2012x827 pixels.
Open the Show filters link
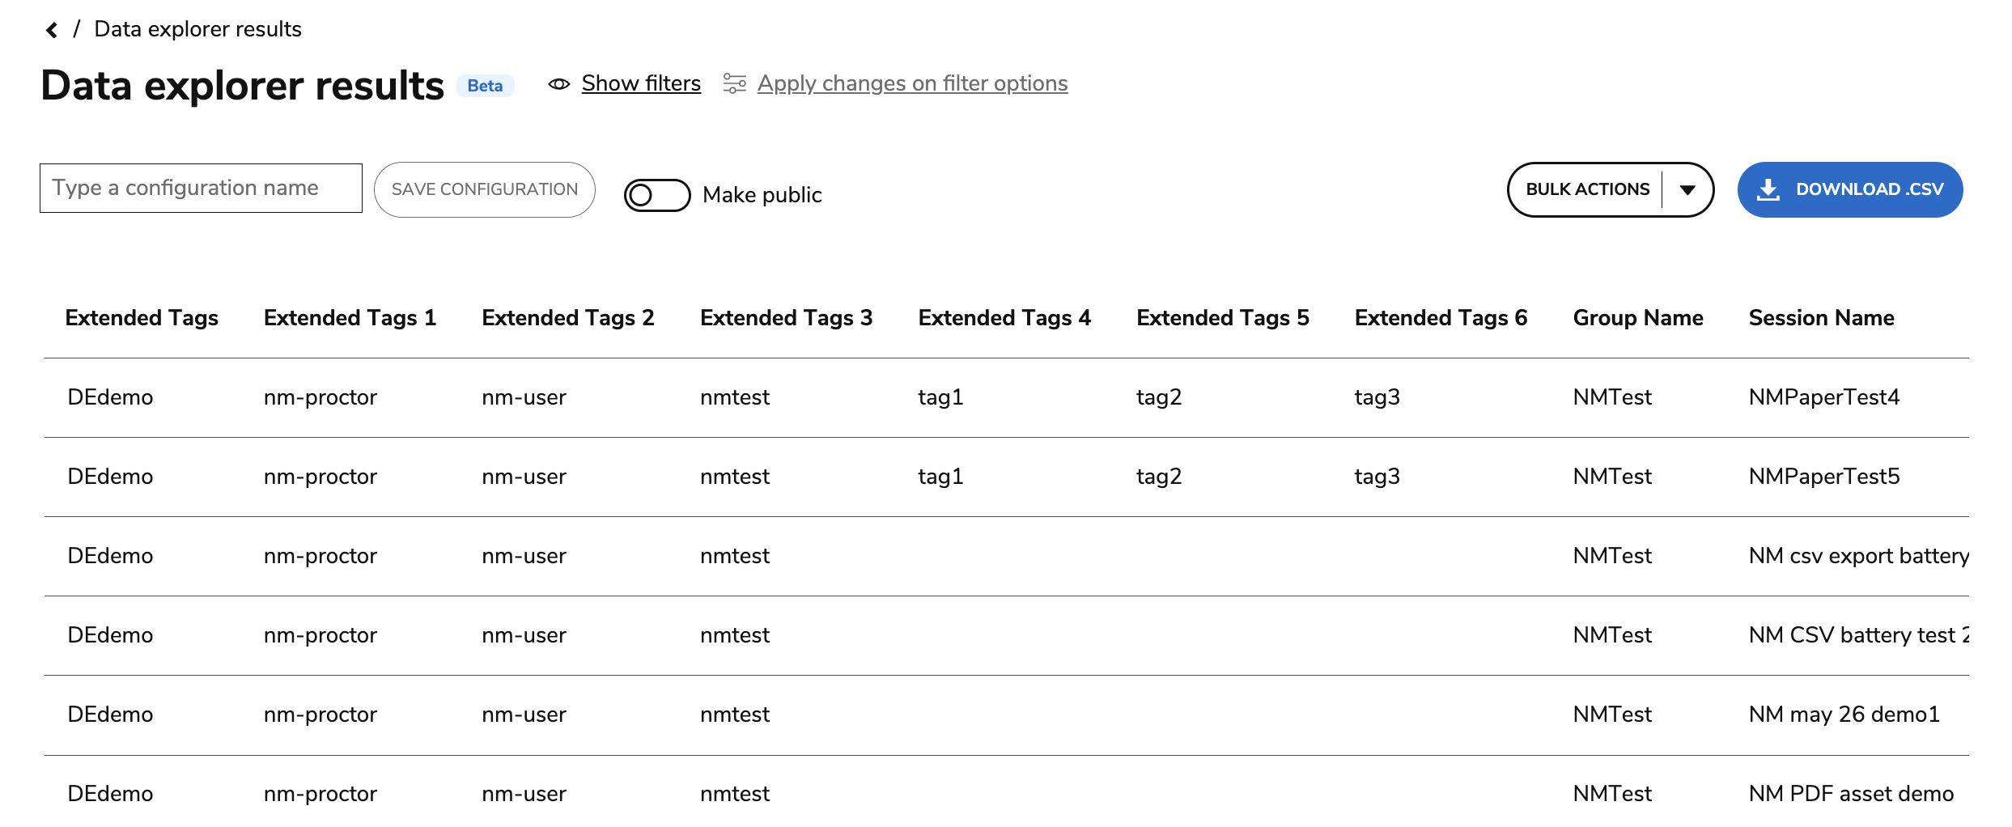[x=641, y=83]
